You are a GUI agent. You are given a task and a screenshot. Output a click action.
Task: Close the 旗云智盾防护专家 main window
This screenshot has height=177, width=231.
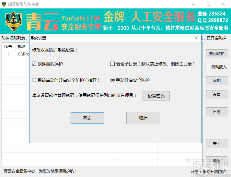tap(223, 4)
